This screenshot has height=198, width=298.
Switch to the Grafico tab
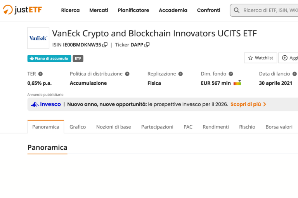click(78, 127)
